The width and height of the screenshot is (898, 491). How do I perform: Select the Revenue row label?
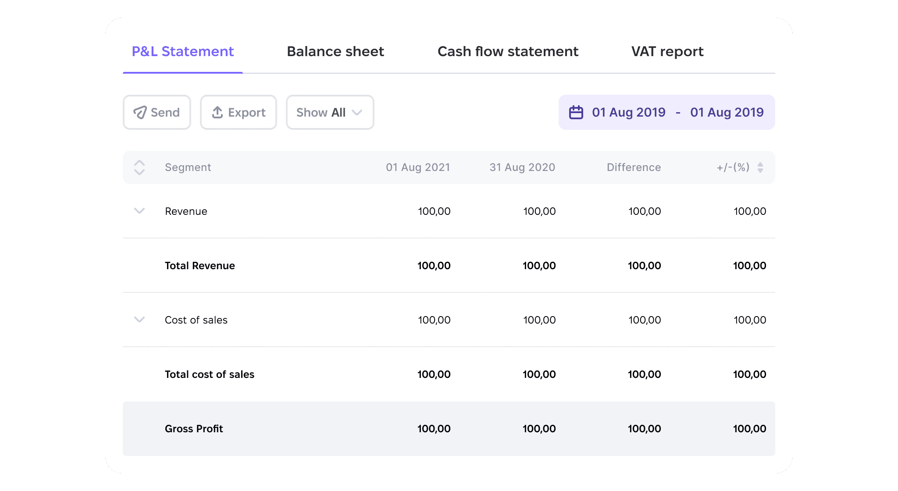(186, 211)
